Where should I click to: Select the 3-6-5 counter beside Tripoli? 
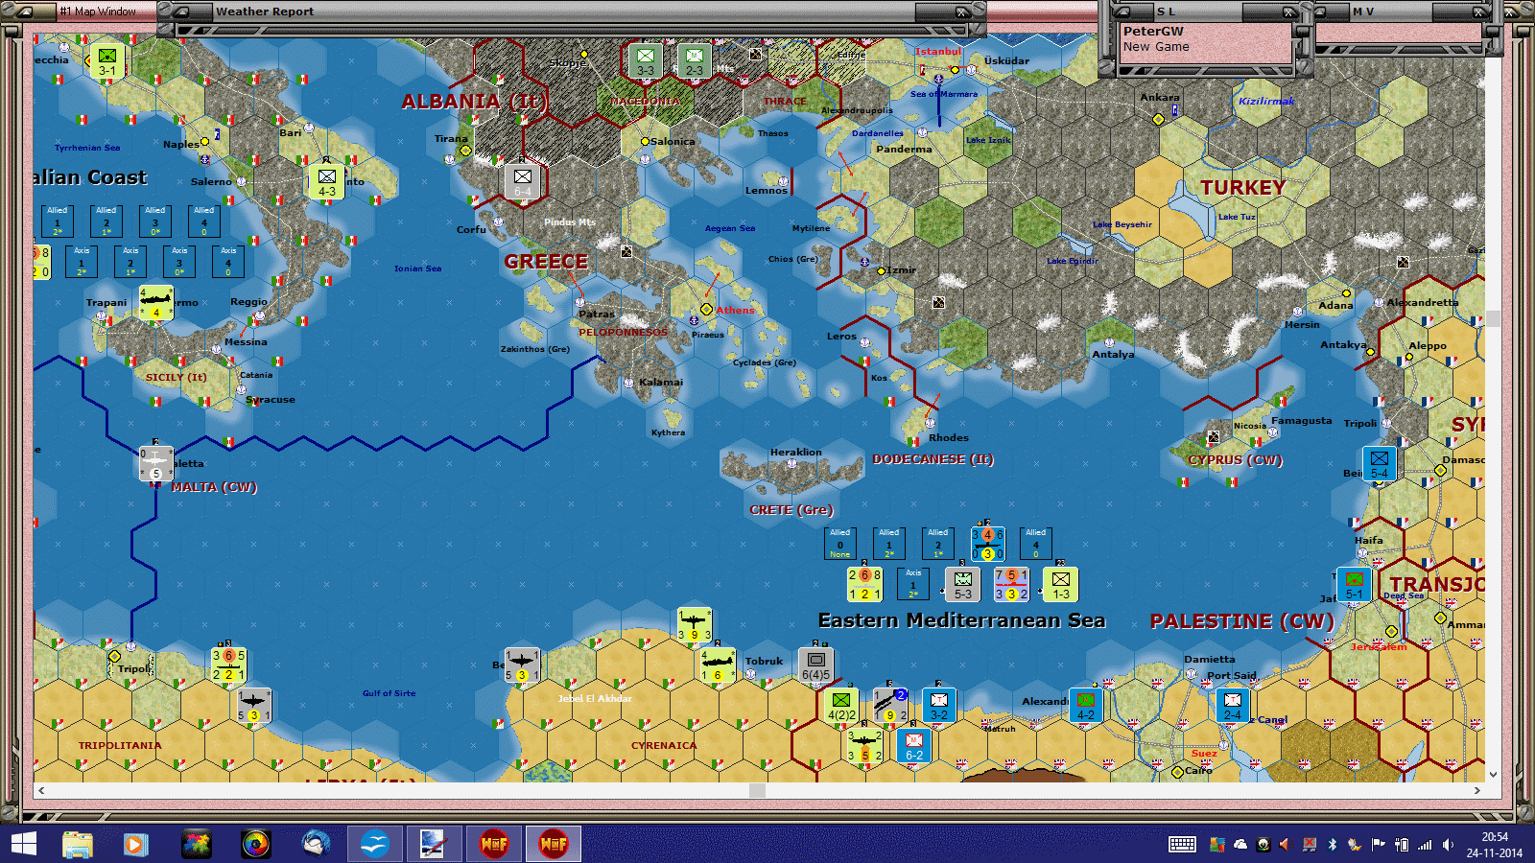(x=228, y=665)
